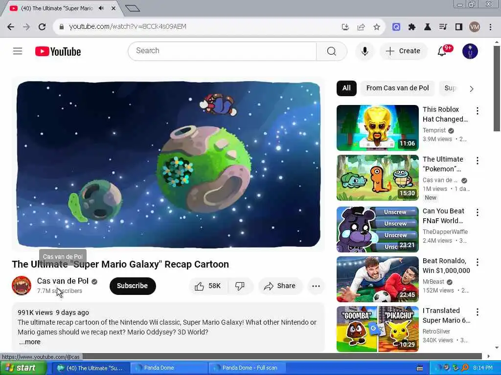Subscribe to Cas van de Pol
The image size is (501, 375).
point(133,286)
